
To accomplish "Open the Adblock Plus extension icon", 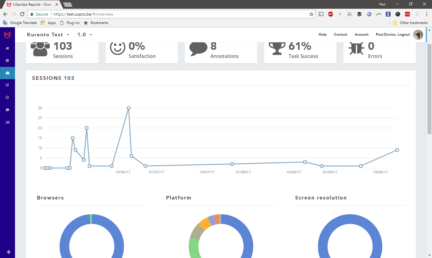I will tap(331, 14).
